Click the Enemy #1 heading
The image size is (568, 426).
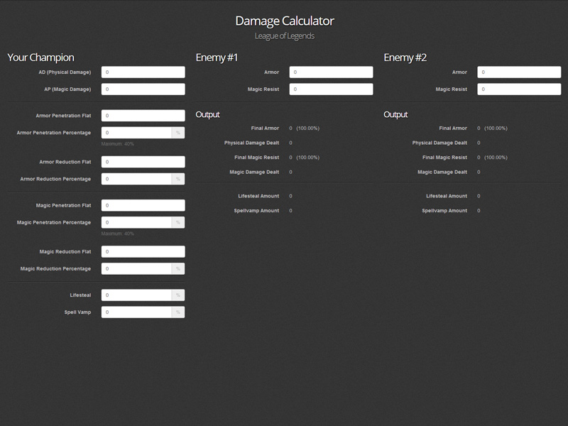[217, 58]
